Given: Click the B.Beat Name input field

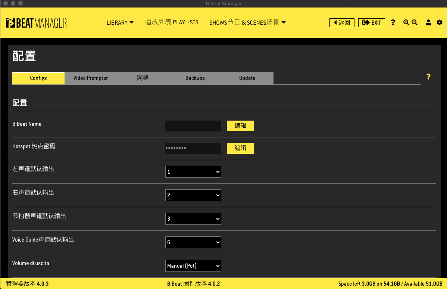Looking at the screenshot, I should (x=193, y=126).
